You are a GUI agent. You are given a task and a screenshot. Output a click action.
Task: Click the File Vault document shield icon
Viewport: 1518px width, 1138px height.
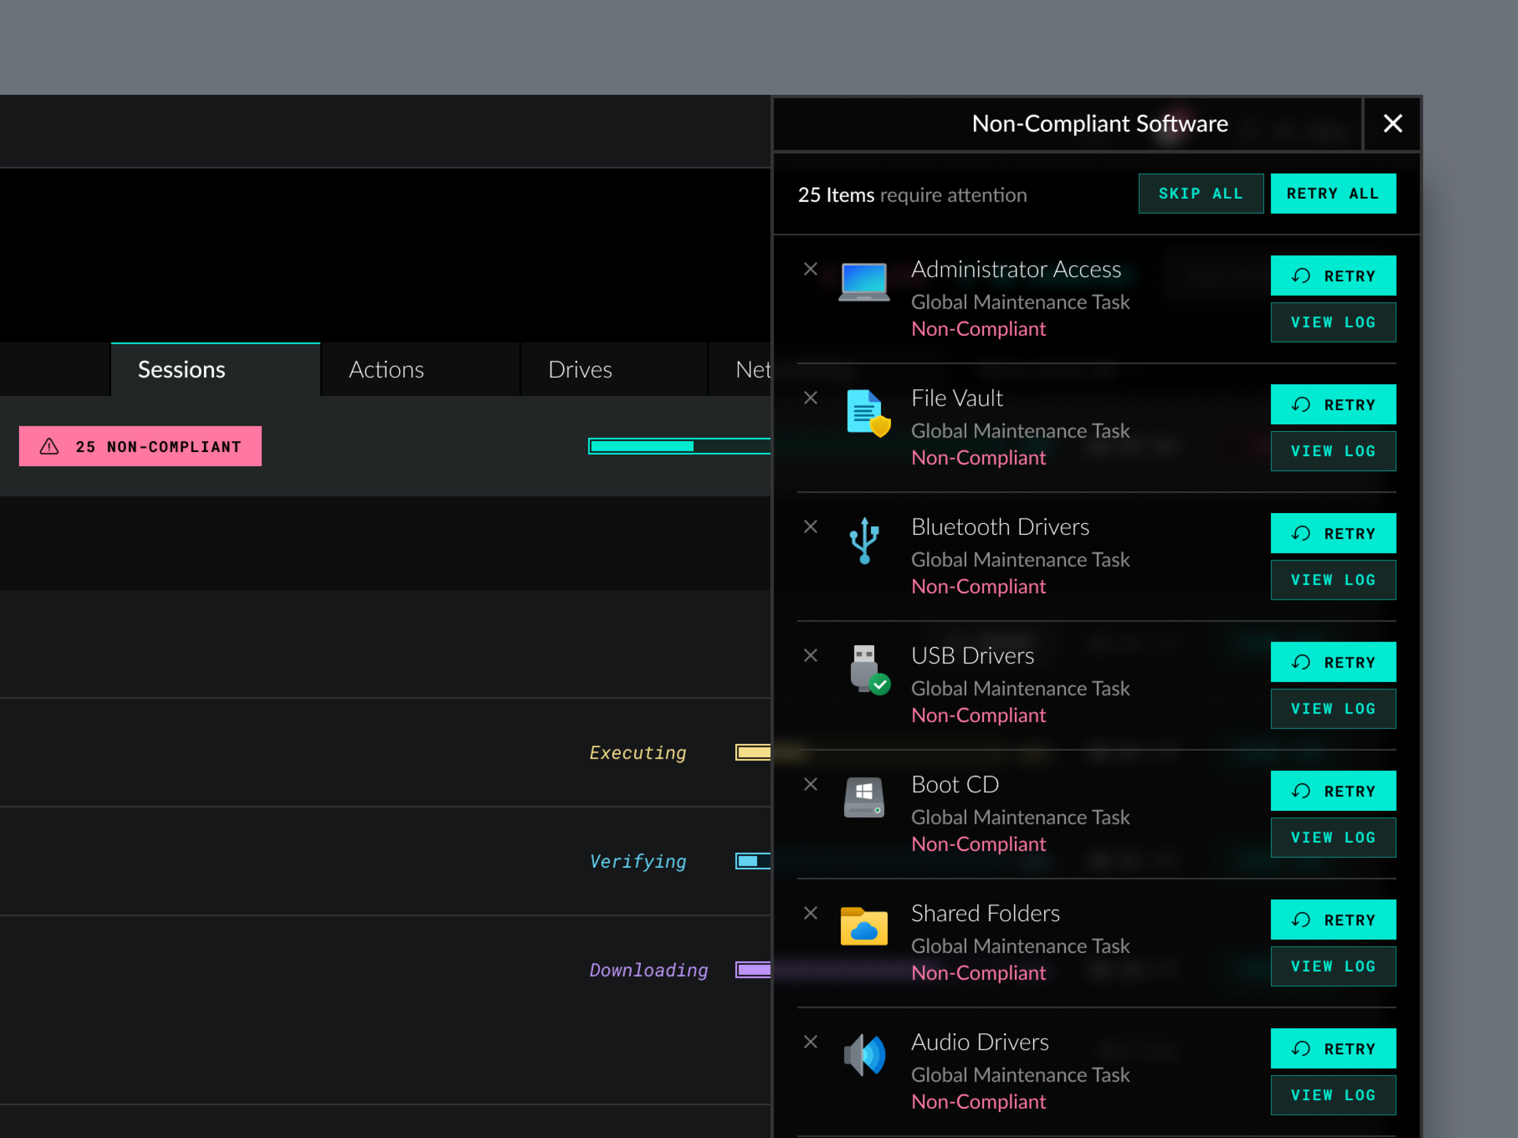coord(866,412)
